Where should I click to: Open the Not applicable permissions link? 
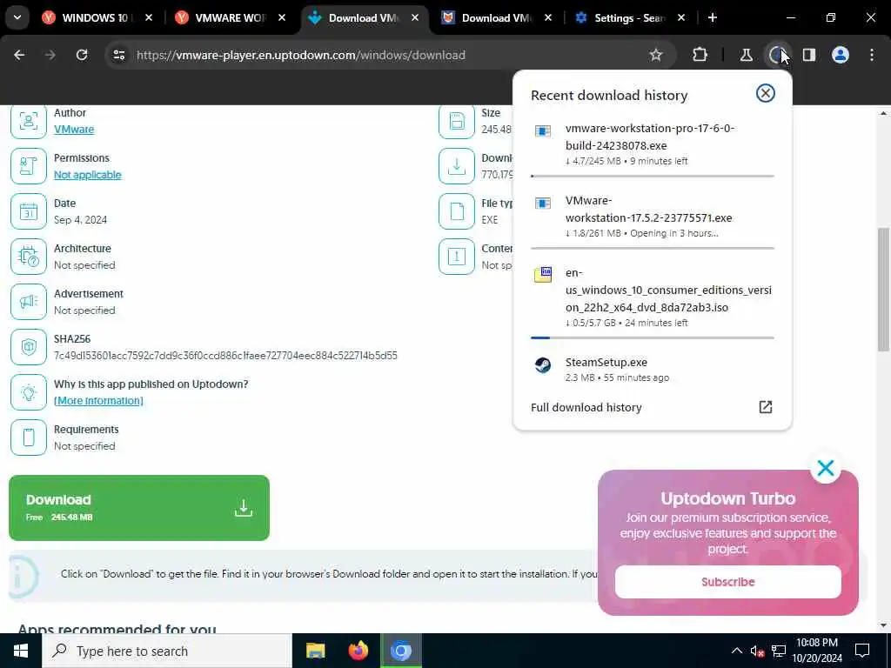(88, 175)
